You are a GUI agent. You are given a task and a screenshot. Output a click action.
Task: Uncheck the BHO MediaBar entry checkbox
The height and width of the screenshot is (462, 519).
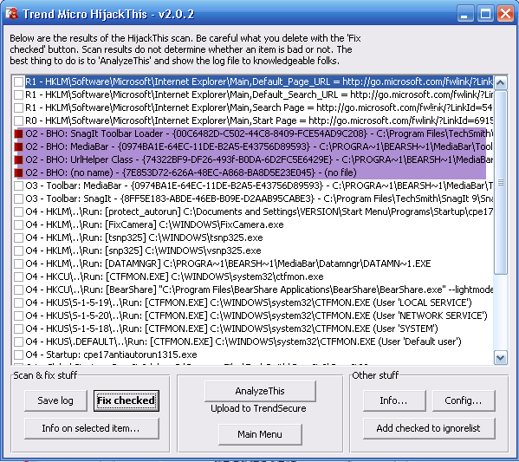[19, 146]
